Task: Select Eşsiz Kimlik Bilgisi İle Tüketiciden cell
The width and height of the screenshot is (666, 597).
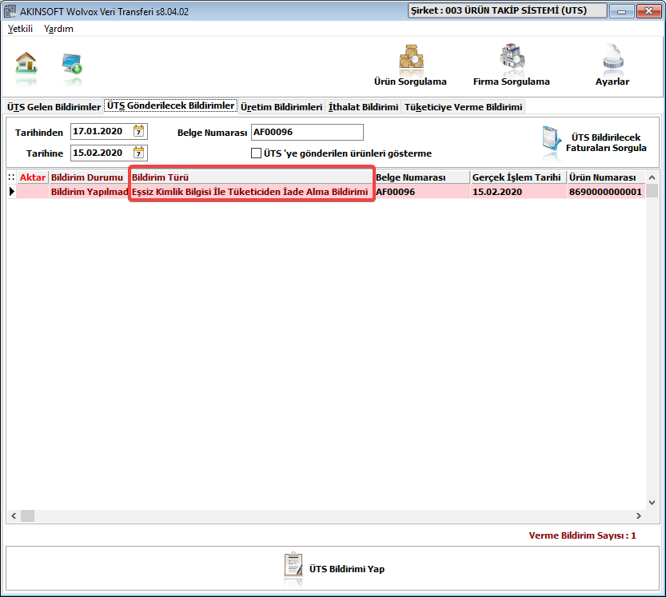Action: pos(251,192)
